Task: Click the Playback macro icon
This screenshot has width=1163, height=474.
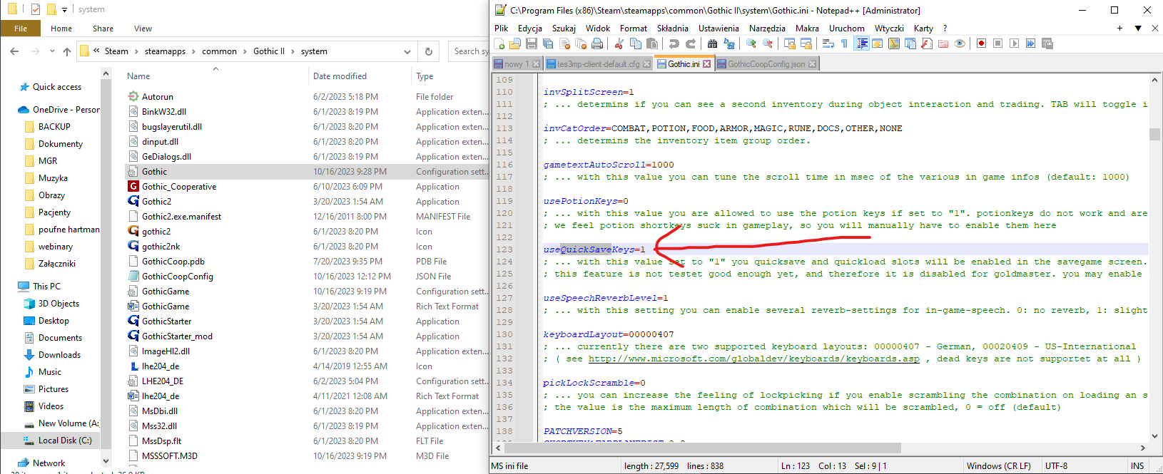Action: [1014, 43]
